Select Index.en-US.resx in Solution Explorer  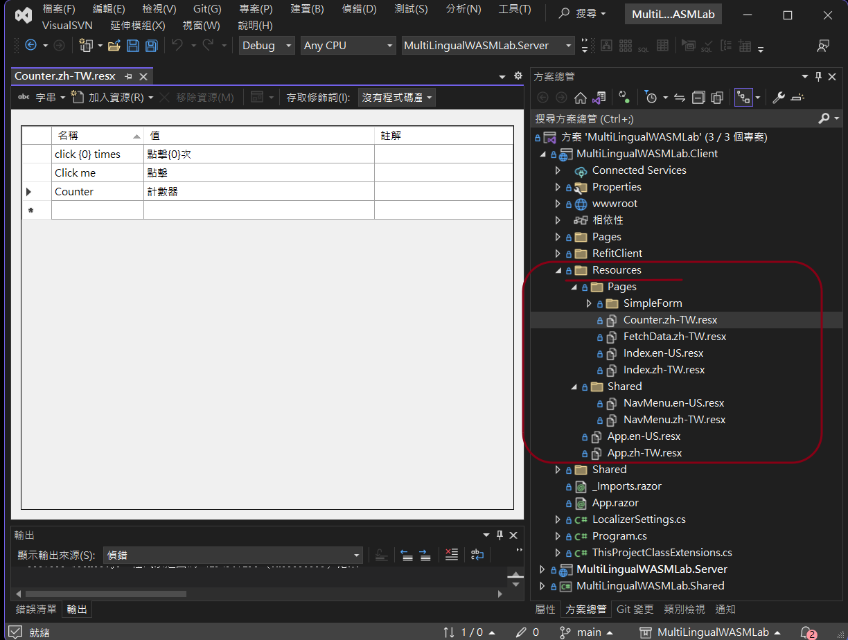point(663,353)
